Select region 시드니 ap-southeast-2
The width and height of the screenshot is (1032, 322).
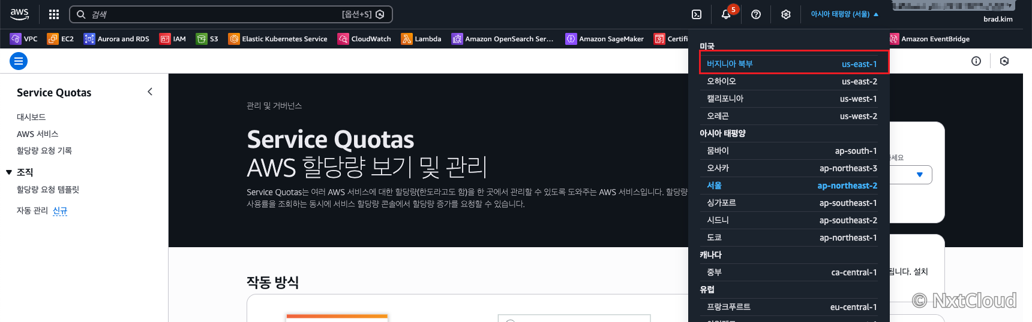point(792,220)
